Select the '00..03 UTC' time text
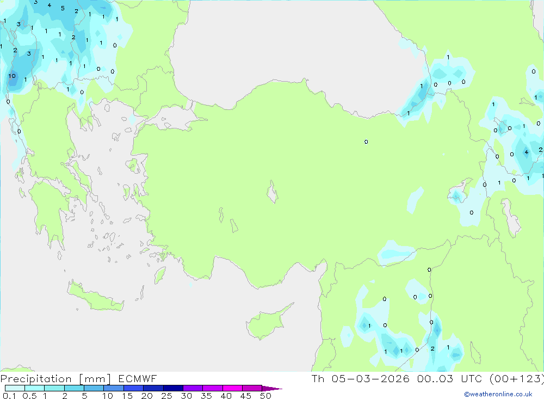This screenshot has height=399, width=544. click(x=450, y=379)
